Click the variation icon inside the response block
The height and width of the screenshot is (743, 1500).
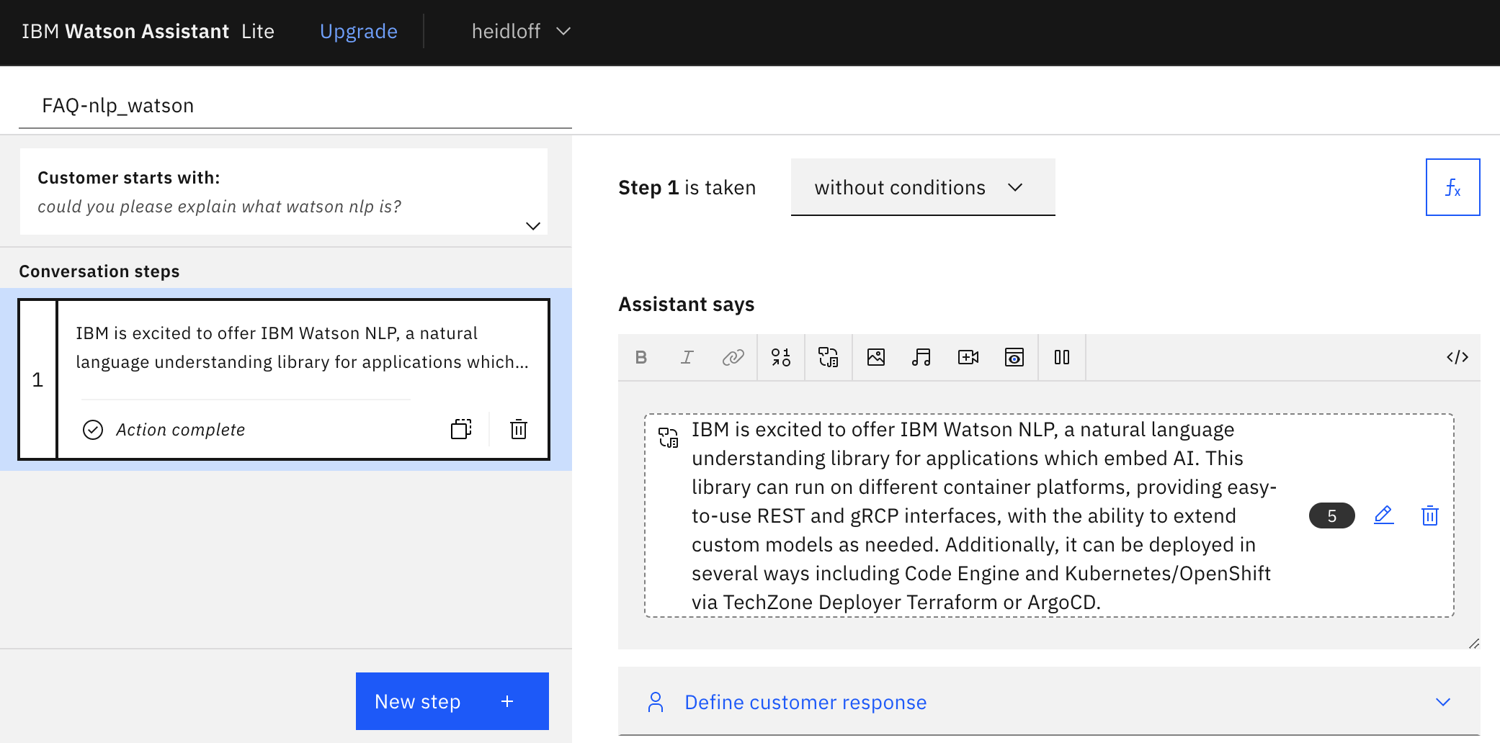(x=669, y=438)
